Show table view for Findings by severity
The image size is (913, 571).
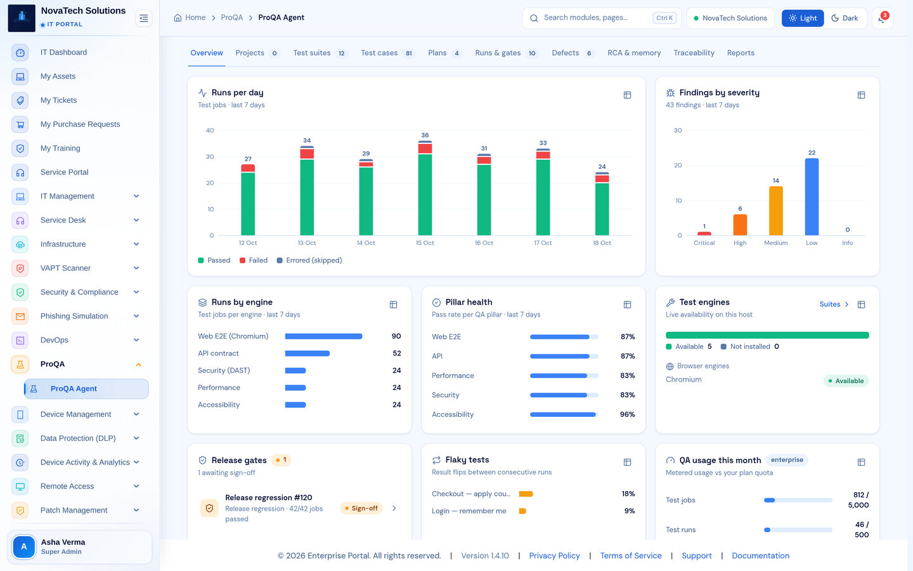[x=861, y=95]
